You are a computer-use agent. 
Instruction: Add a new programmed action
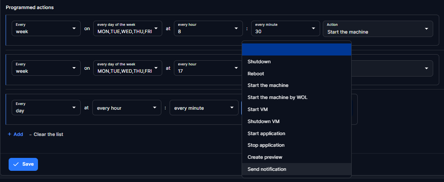tap(15, 134)
